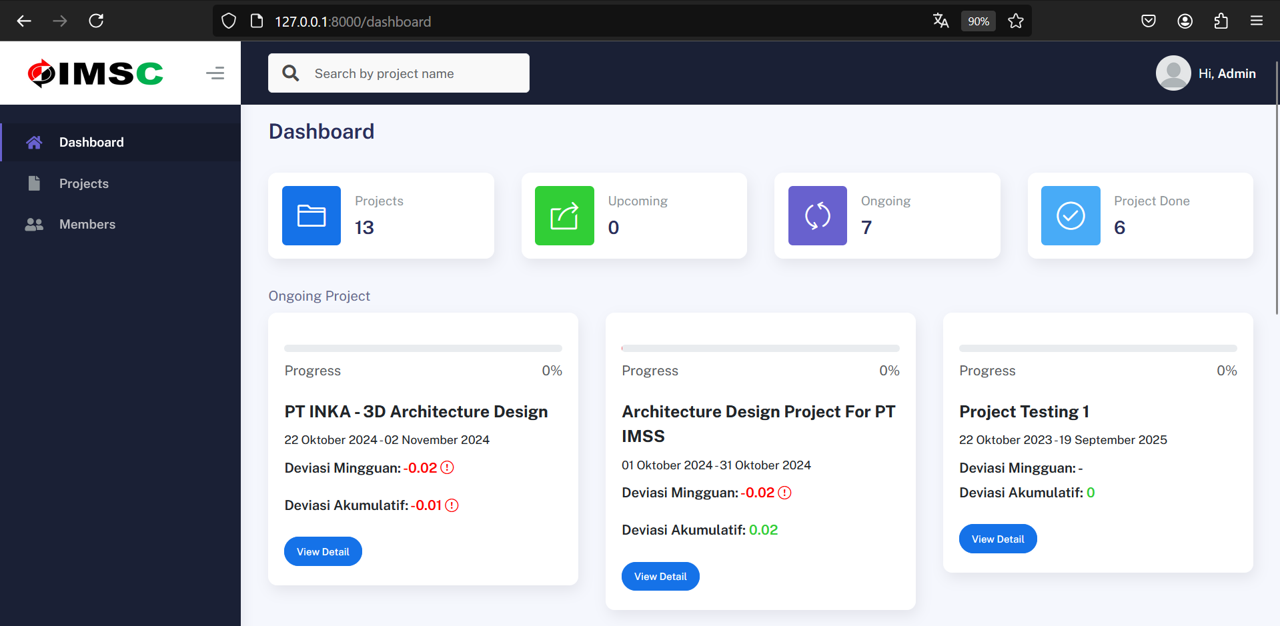Click the blue Projects folder icon

[x=311, y=215]
